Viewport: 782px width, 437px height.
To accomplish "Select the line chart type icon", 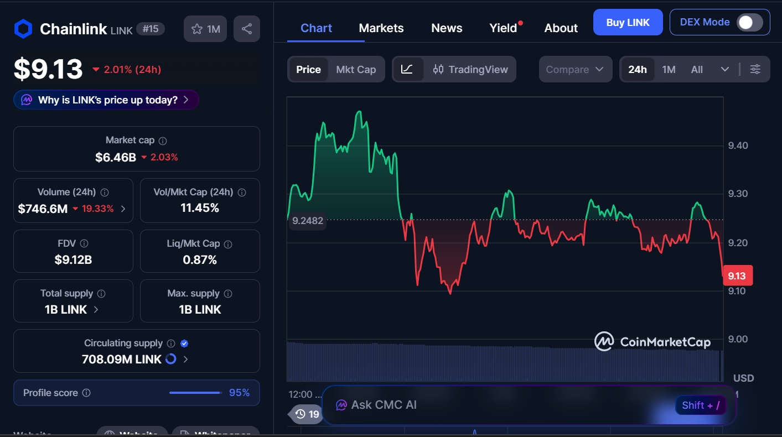I will (408, 69).
